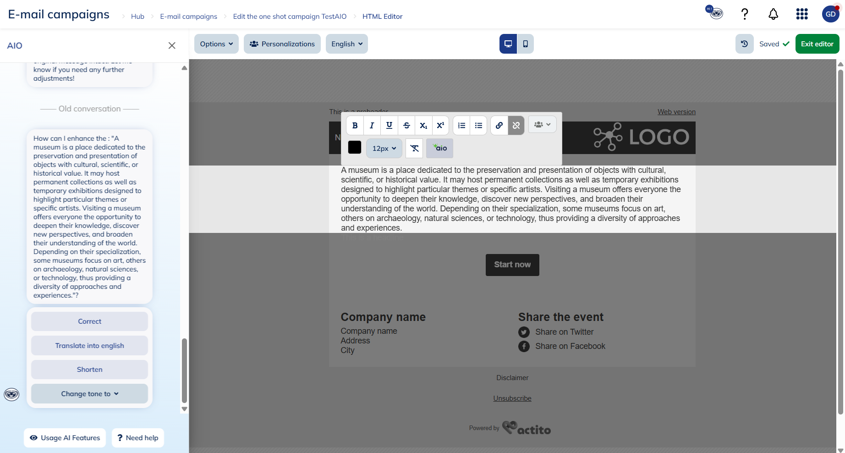The height and width of the screenshot is (453, 845).
Task: Apply bold formatting to text
Action: [x=355, y=126]
